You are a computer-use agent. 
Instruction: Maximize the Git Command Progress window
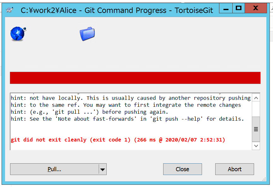[238, 8]
